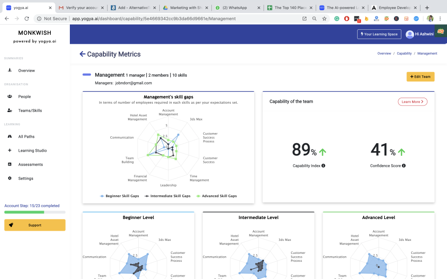The width and height of the screenshot is (447, 279).
Task: Open the Hi Ashwini user menu
Action: [x=420, y=34]
